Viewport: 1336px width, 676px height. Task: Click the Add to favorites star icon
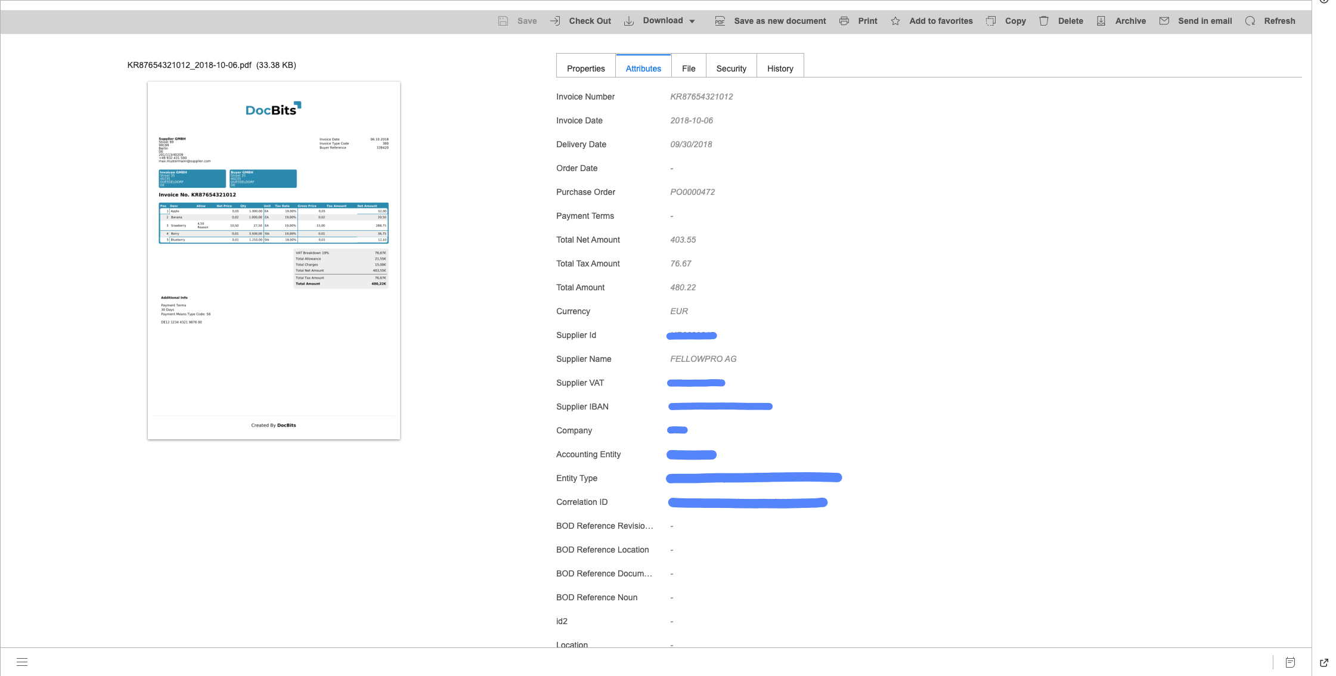[x=895, y=21]
